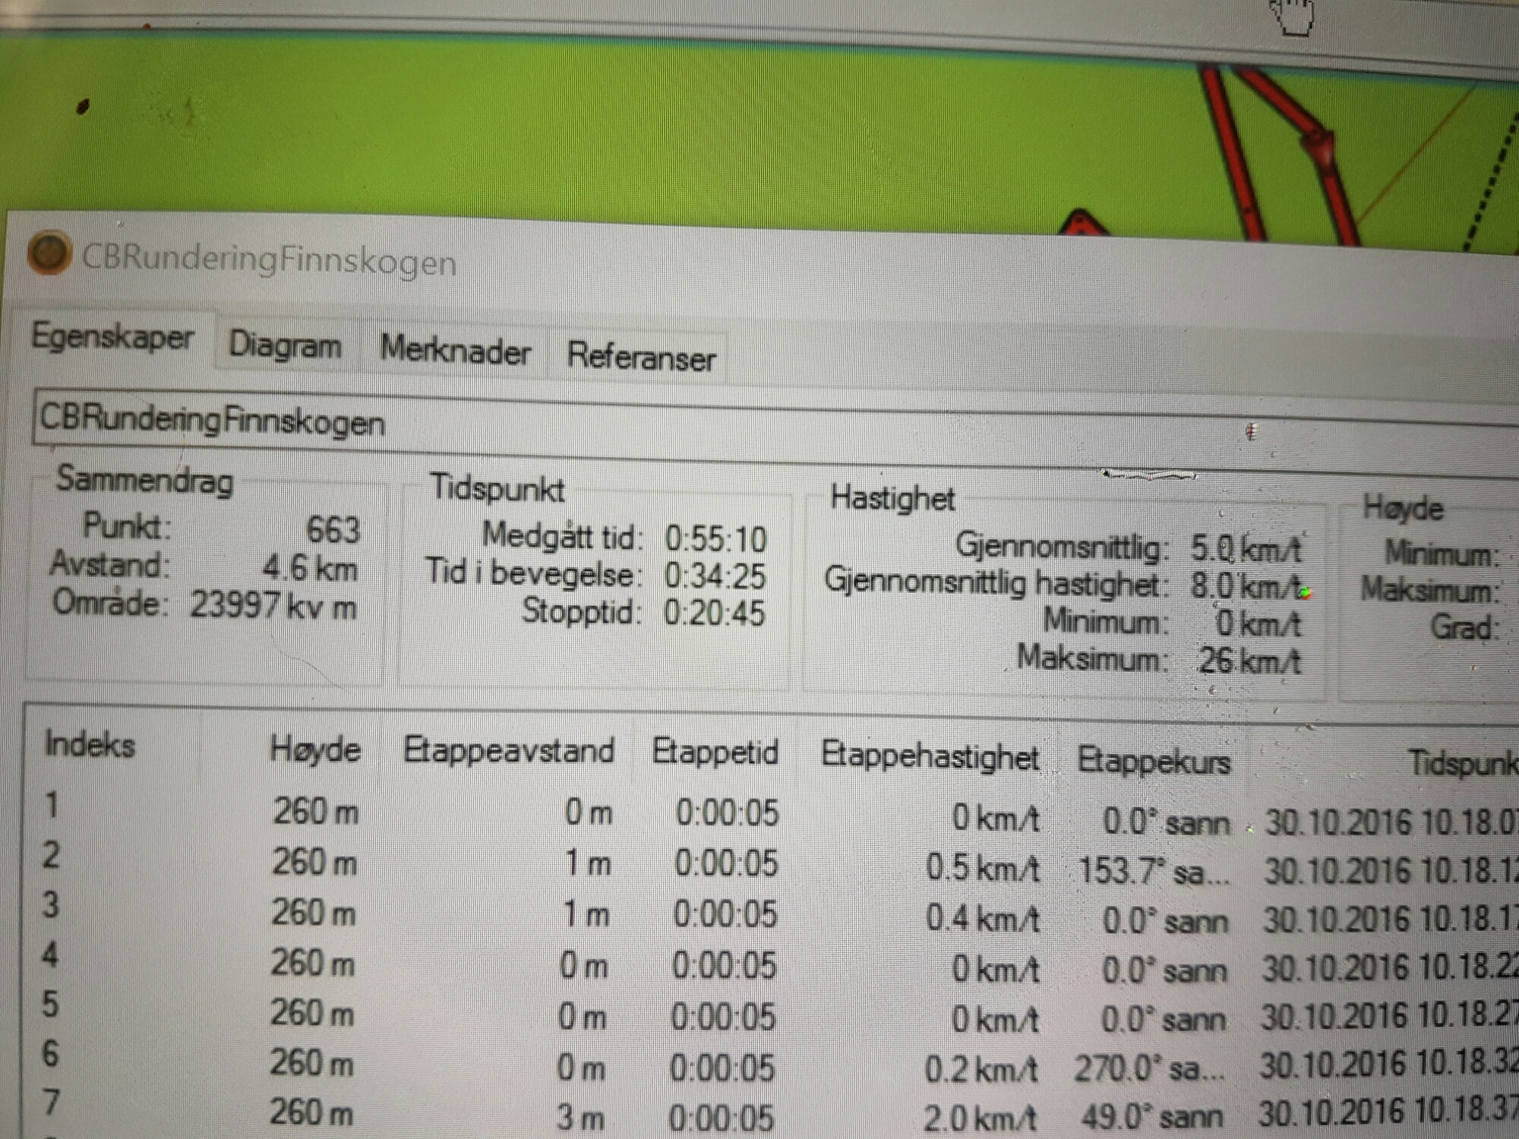Click the red triangle waypoint marker on map
This screenshot has width=1519, height=1139.
click(1081, 224)
